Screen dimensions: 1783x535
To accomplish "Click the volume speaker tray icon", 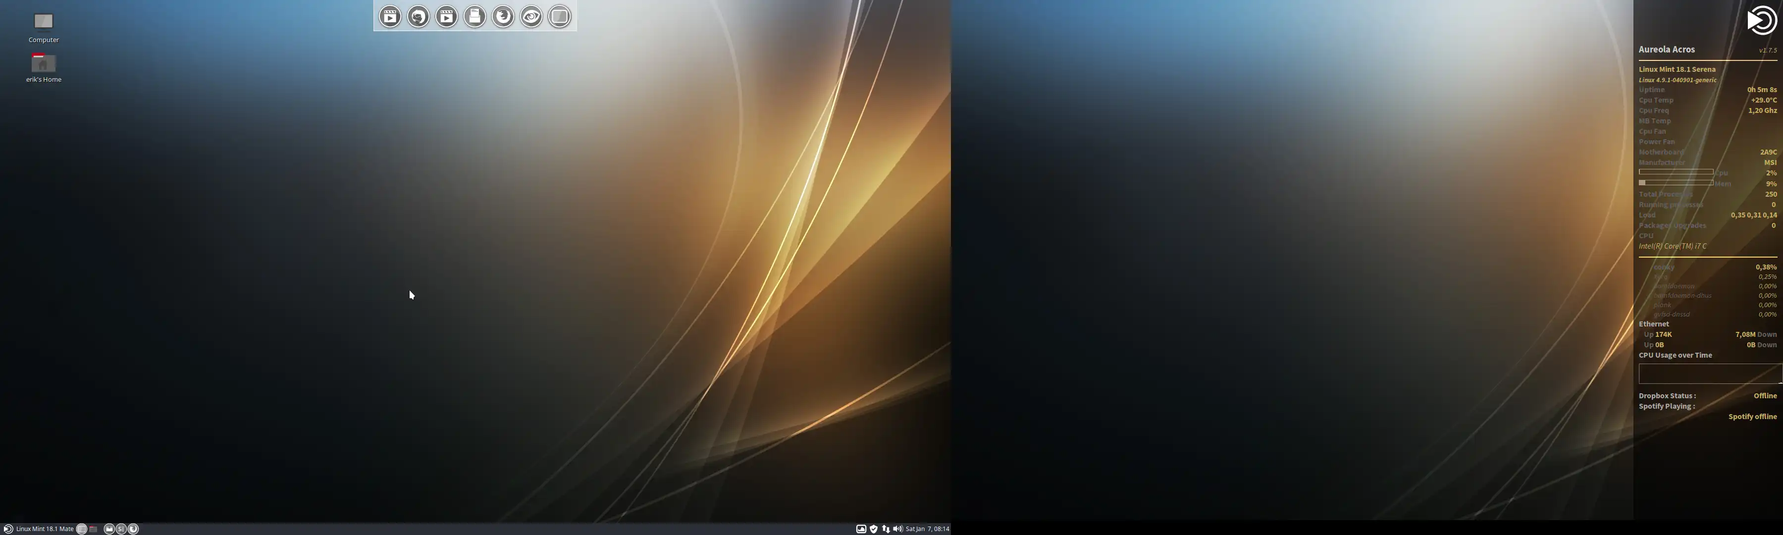I will 898,529.
